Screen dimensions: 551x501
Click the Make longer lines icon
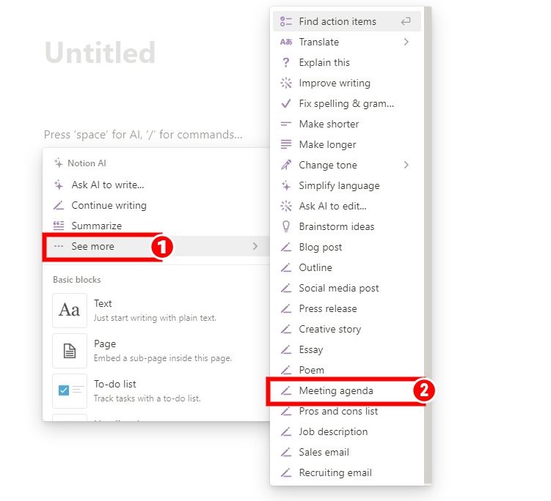[286, 145]
